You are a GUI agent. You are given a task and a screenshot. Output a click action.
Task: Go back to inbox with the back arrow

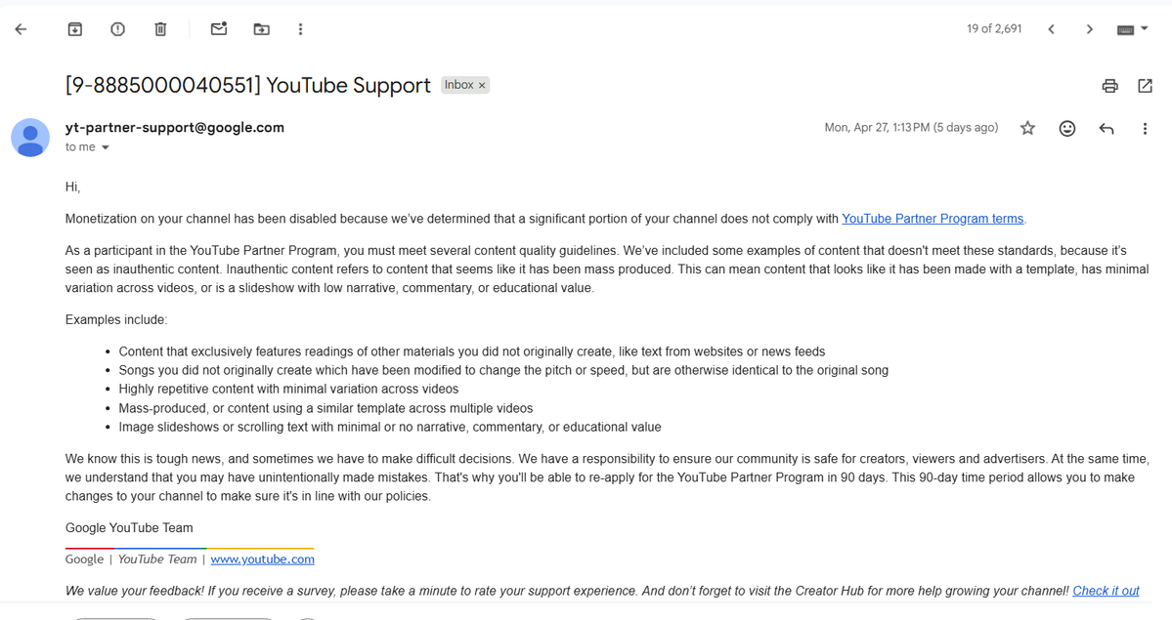(x=21, y=29)
